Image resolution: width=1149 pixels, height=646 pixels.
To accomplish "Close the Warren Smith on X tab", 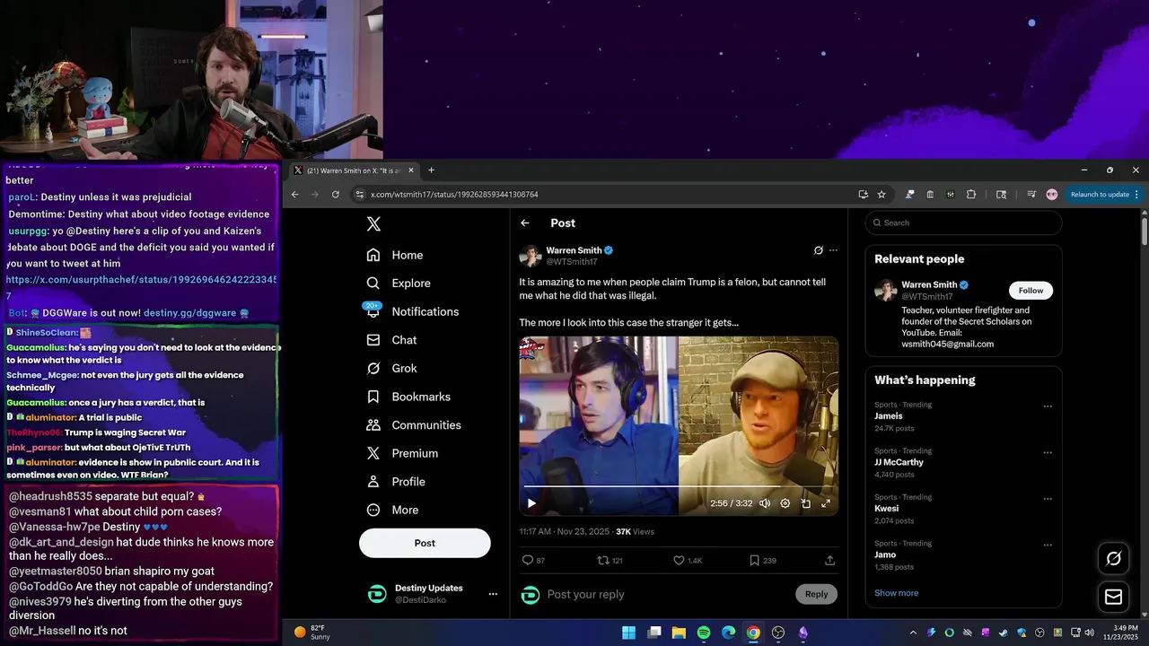I will tap(411, 170).
